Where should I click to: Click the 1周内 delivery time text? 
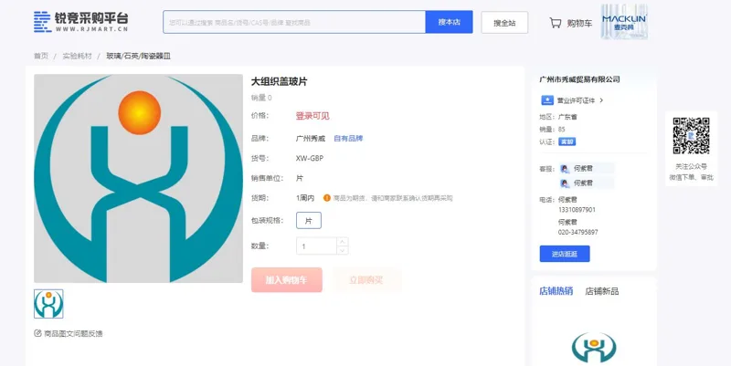point(305,198)
